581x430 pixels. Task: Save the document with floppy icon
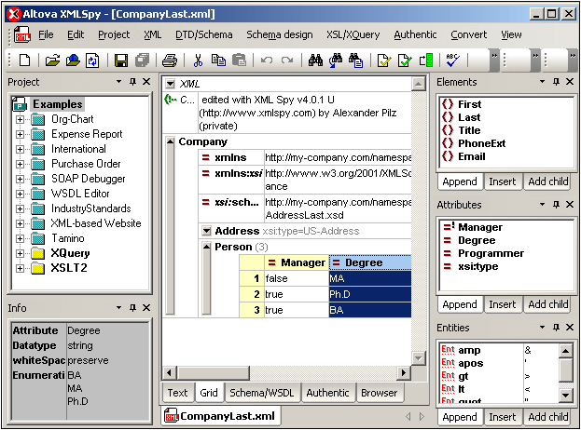(x=121, y=60)
